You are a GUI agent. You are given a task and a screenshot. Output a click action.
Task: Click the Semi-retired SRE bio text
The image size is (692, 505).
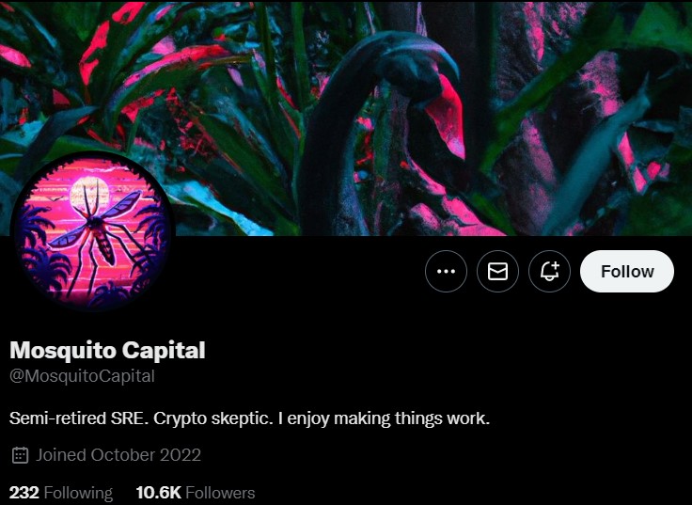[249, 418]
